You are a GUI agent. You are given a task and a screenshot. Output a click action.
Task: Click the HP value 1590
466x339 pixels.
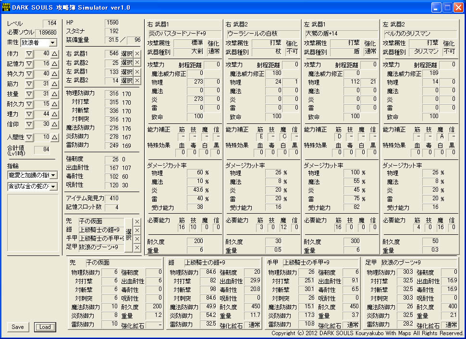click(112, 23)
